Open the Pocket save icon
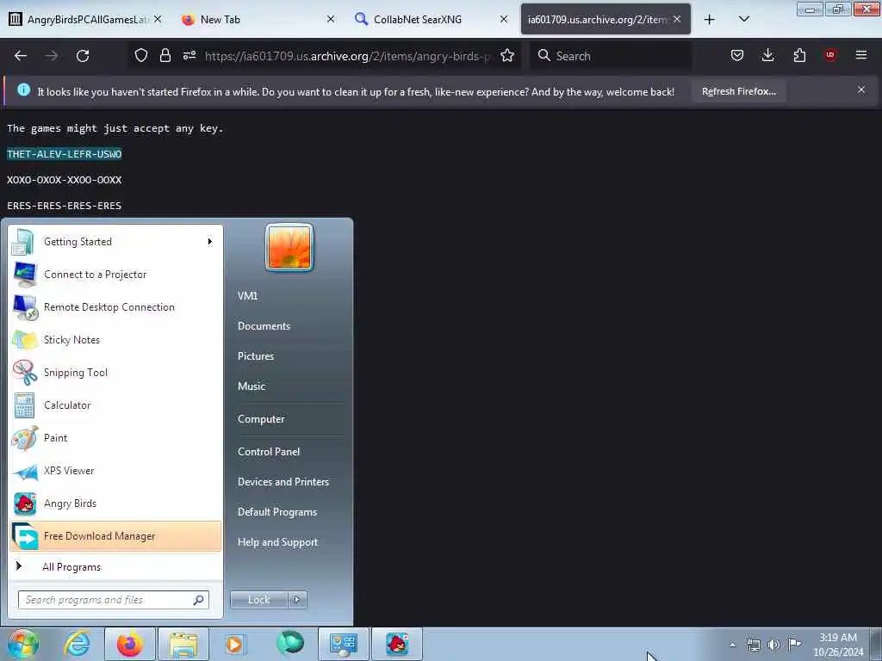The width and height of the screenshot is (882, 661). click(x=737, y=56)
